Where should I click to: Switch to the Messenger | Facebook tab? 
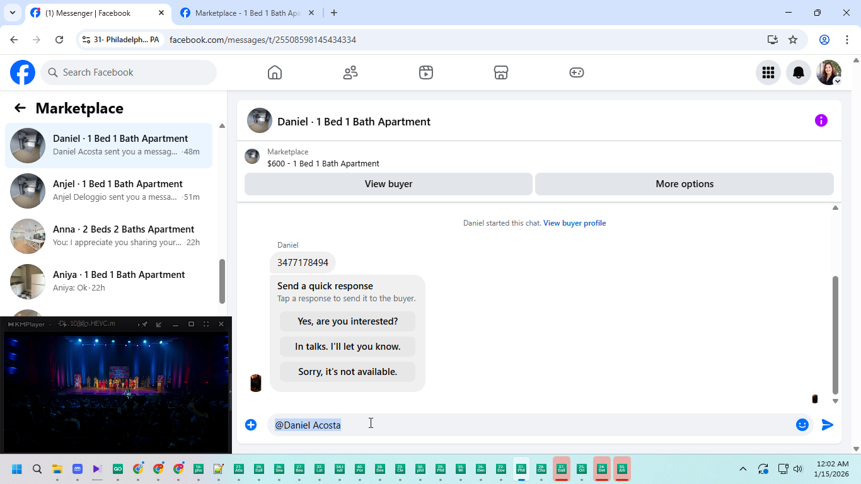point(98,13)
